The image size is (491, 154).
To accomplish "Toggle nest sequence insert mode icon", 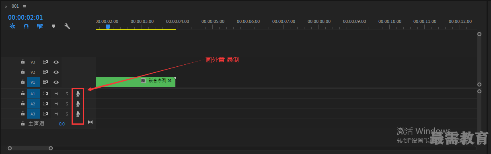I will tap(12, 26).
